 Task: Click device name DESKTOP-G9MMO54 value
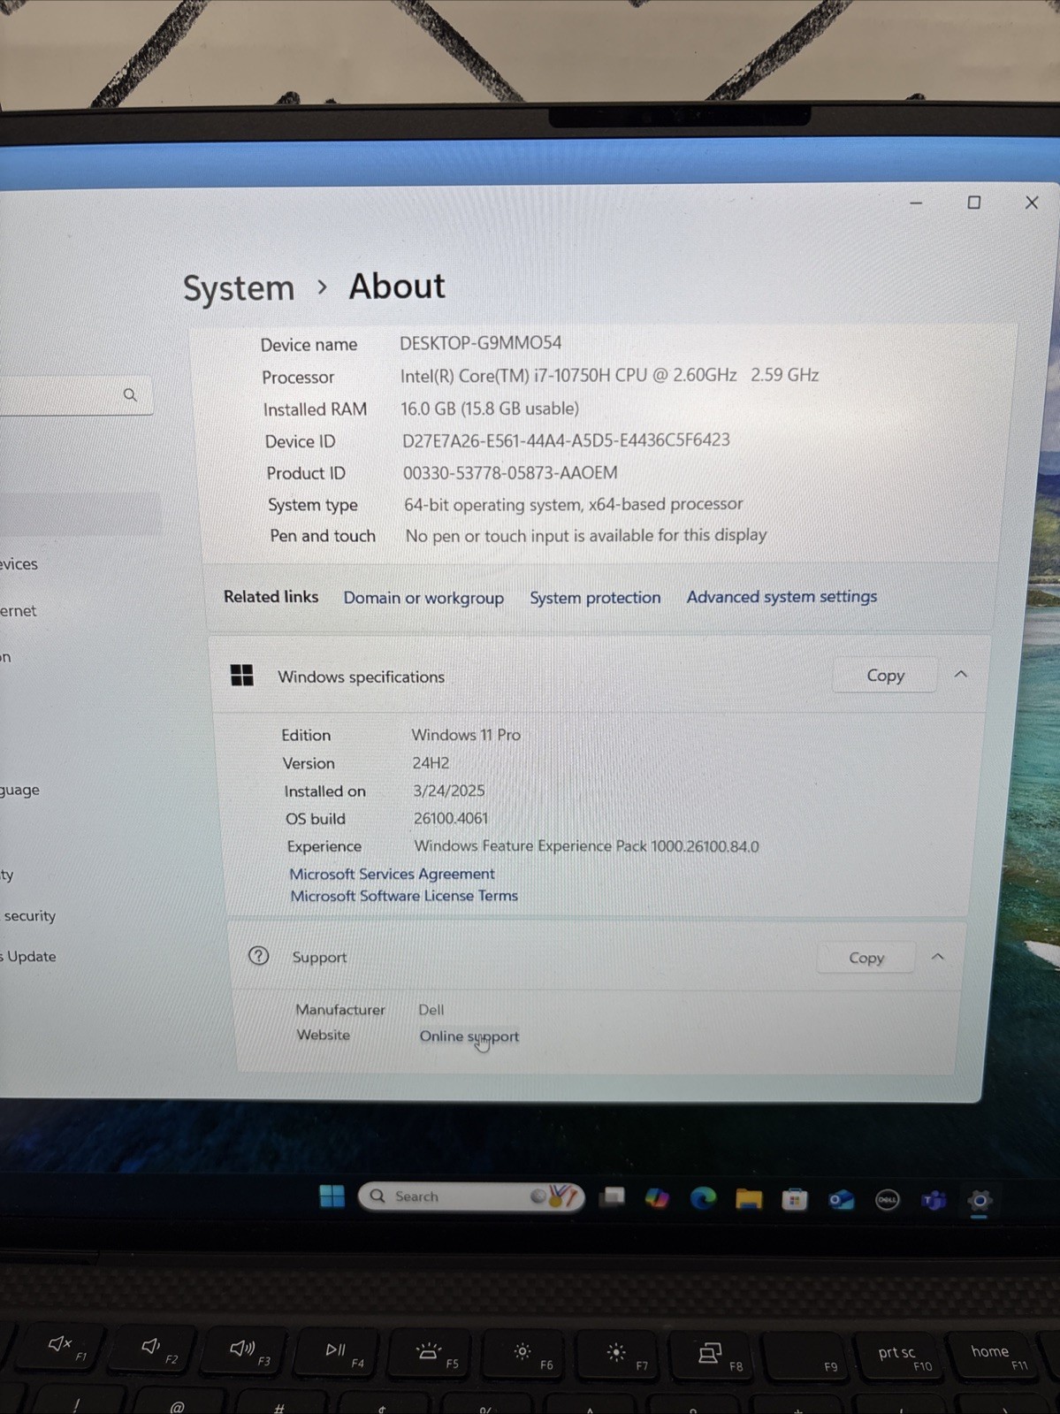point(480,343)
